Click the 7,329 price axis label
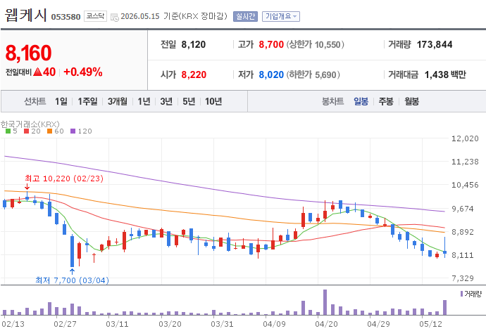 pos(463,278)
